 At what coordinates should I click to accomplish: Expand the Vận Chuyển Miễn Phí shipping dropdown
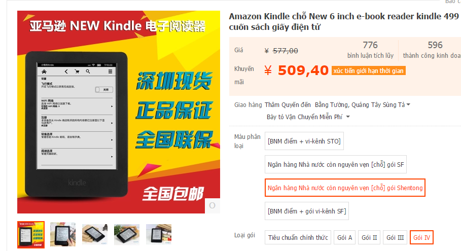coord(348,117)
